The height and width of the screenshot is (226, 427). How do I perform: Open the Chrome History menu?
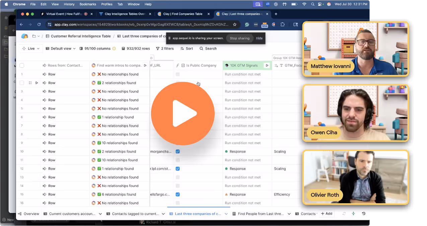tap(69, 4)
